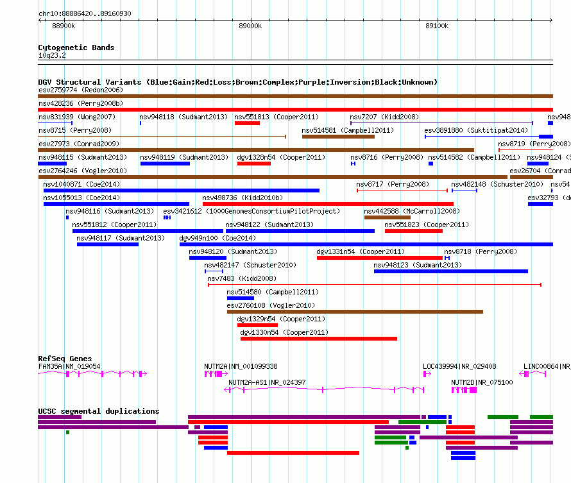Select the 10q23.2 band label
571x483 pixels.
[52, 55]
